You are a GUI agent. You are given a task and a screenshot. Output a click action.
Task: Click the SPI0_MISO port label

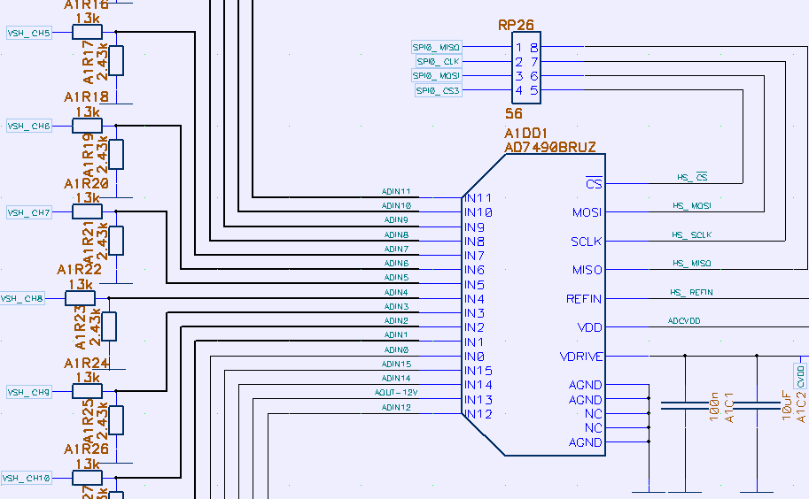pos(436,47)
